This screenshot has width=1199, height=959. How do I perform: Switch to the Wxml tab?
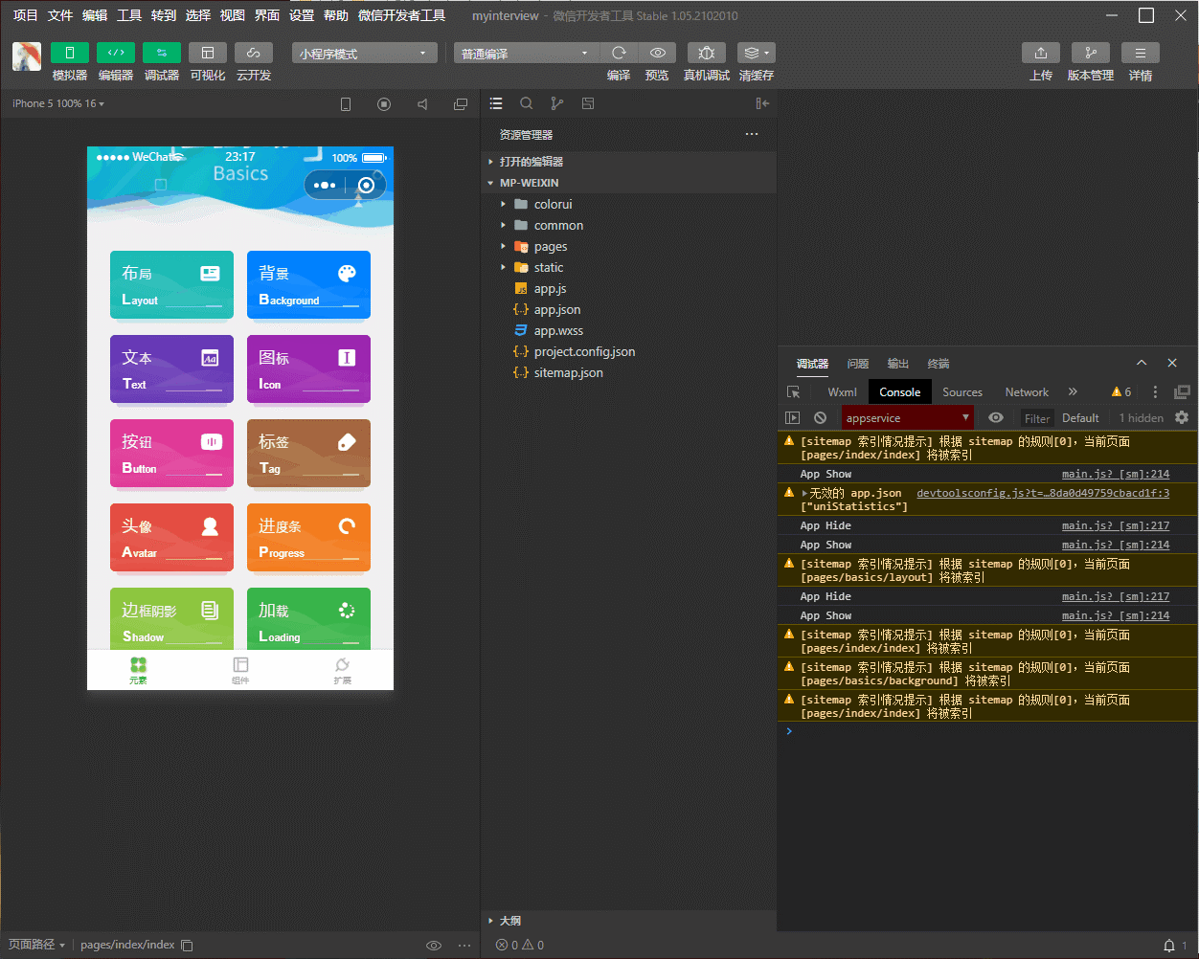[x=843, y=392]
